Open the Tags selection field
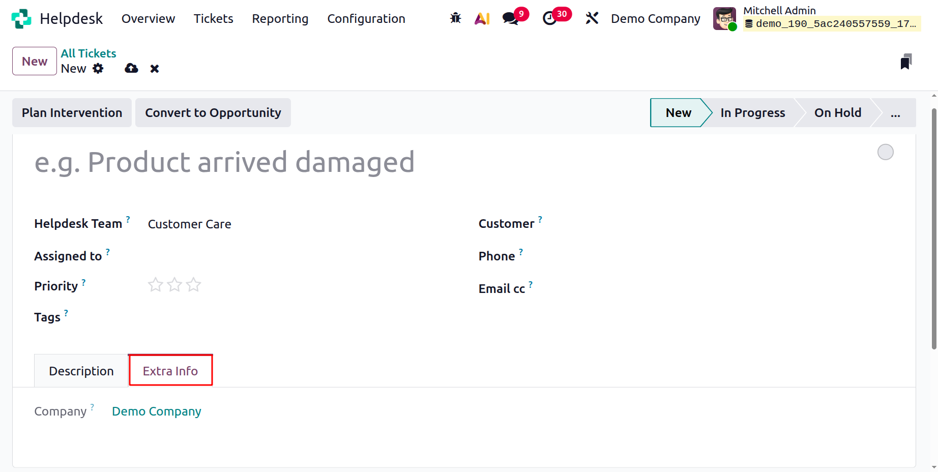 (299, 317)
